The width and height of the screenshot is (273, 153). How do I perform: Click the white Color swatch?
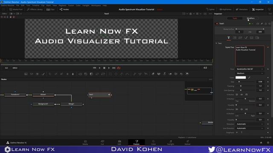pyautogui.click(x=241, y=77)
